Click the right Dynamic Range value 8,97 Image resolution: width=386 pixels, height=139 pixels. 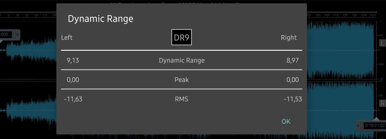[293, 60]
